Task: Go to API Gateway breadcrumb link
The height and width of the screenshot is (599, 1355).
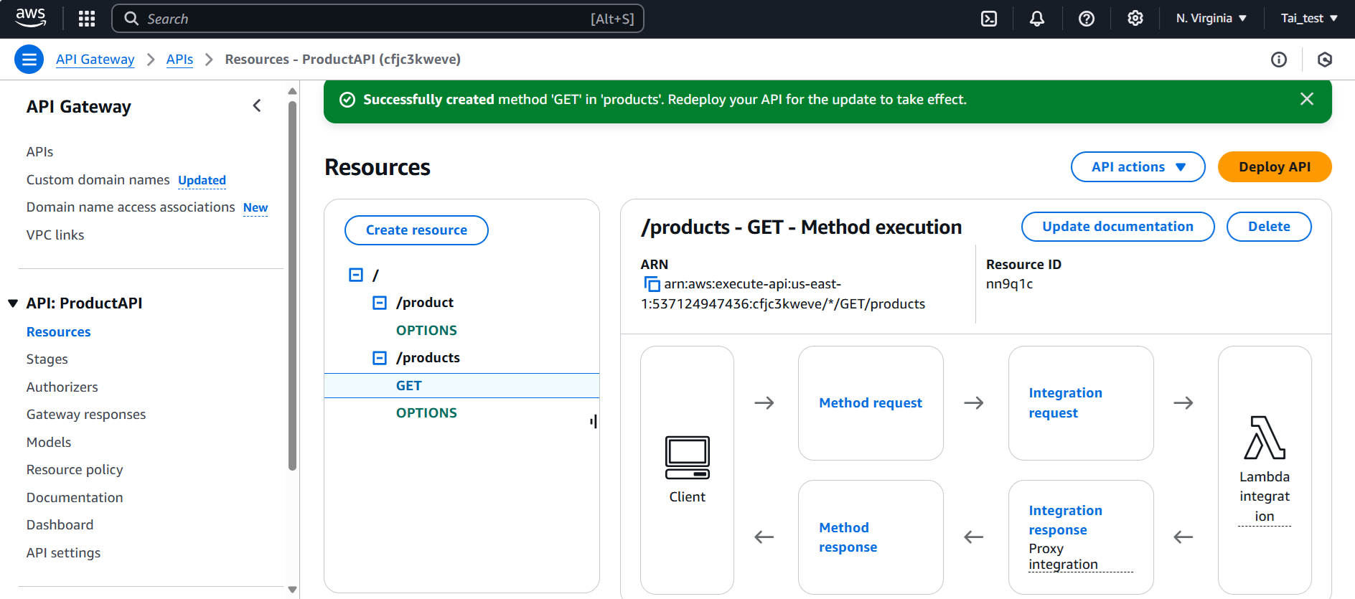Action: tap(95, 60)
